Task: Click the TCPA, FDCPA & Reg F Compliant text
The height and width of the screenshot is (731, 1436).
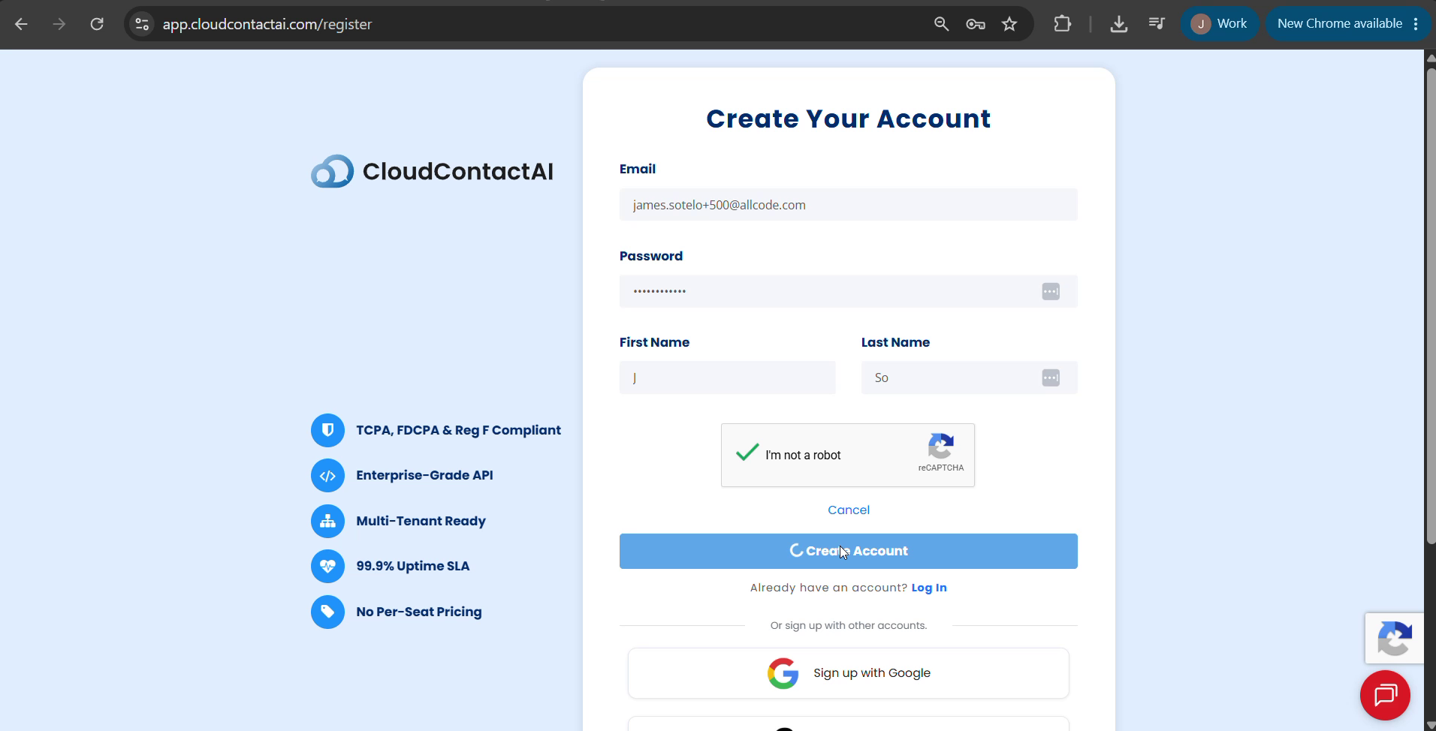Action: (458, 430)
